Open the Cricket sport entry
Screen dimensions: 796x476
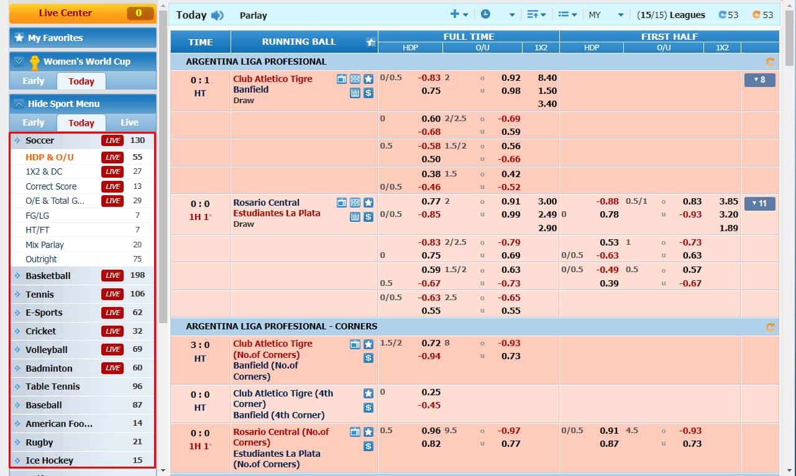pos(82,331)
